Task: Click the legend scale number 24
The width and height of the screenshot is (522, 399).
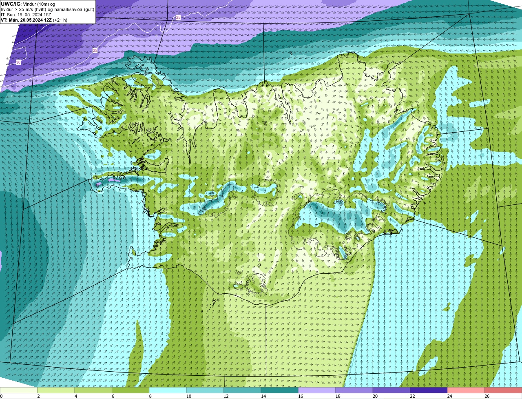Action: tap(449, 396)
